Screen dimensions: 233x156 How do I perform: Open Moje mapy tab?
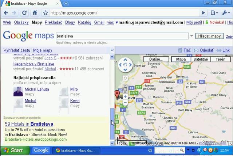point(43,50)
